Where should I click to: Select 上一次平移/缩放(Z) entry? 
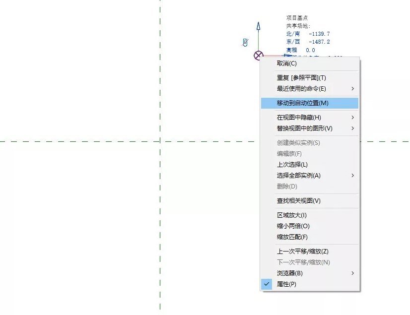pyautogui.click(x=310, y=252)
